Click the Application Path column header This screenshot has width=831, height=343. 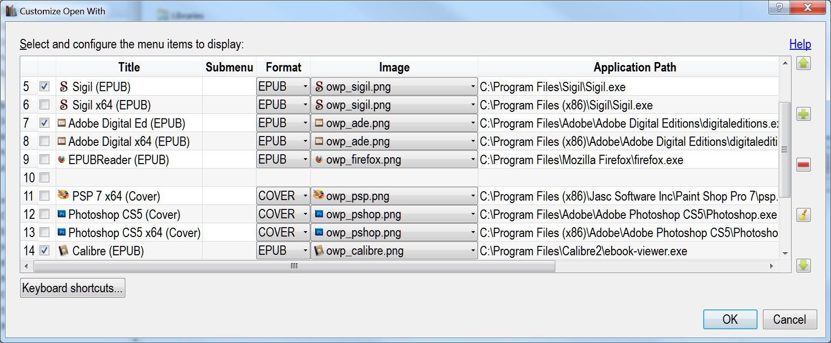coord(634,67)
